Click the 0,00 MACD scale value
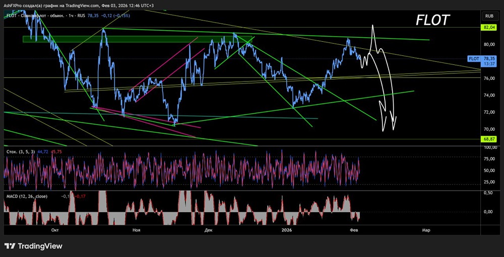The width and height of the screenshot is (504, 257). [x=489, y=212]
